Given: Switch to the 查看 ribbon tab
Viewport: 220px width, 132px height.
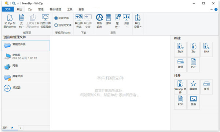Looking at the screenshot, I should pos(81,9).
